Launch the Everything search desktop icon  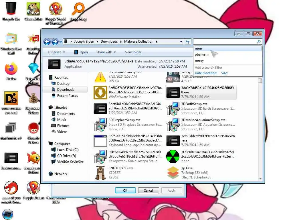(x=78, y=11)
